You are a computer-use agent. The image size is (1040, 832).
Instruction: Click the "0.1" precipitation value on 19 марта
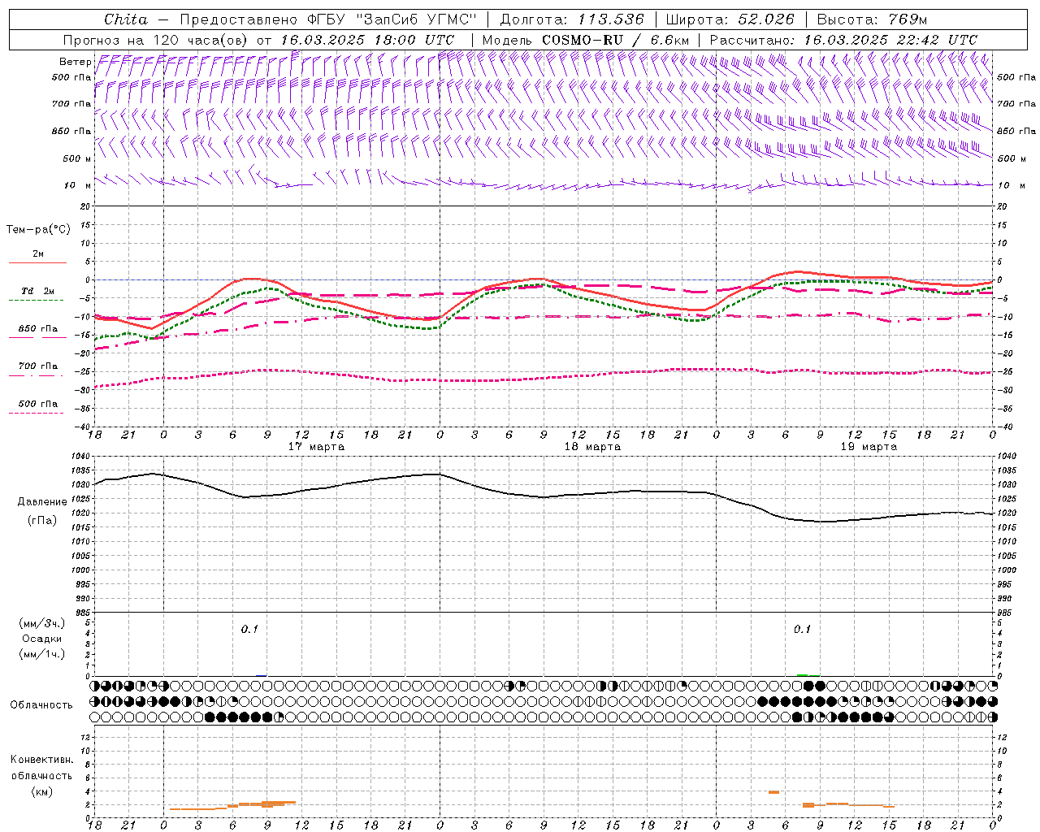click(802, 629)
